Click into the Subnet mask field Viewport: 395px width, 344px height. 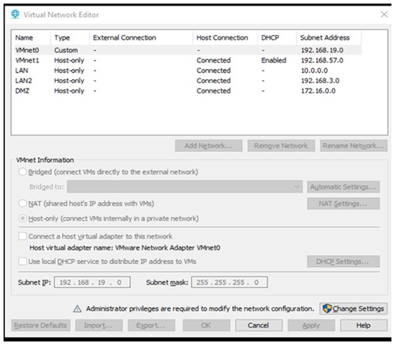pos(229,282)
